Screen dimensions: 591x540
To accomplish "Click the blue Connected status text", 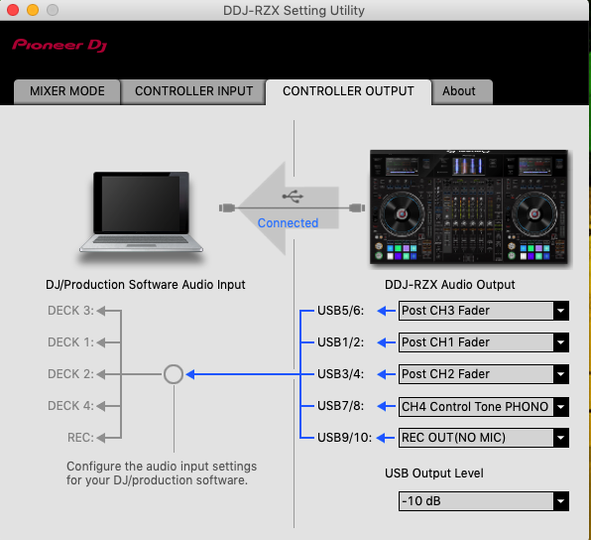I will click(x=288, y=223).
